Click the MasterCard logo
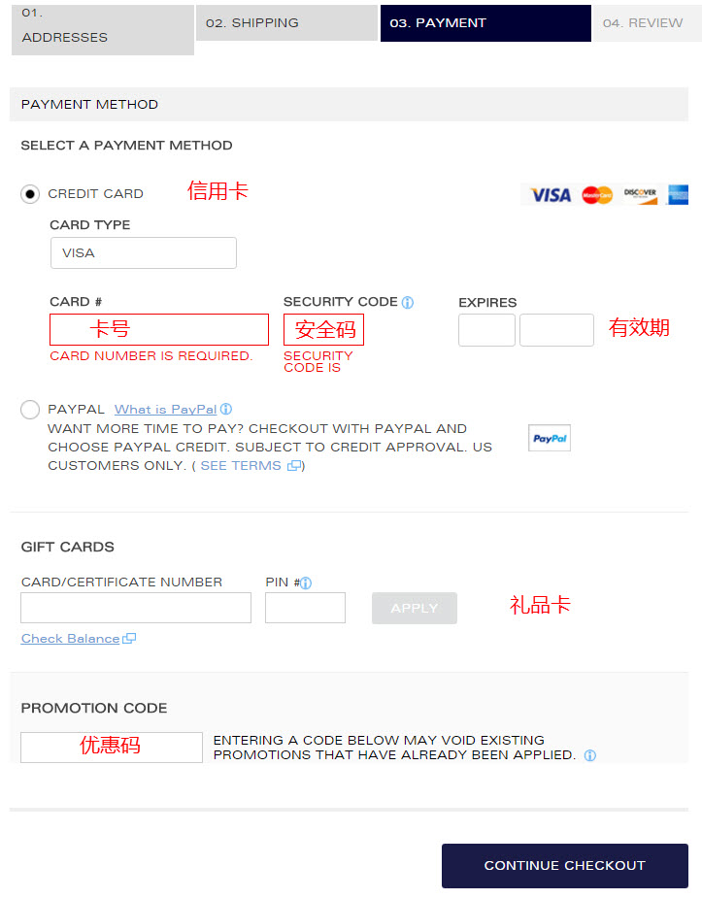Image resolution: width=702 pixels, height=899 pixels. [x=597, y=195]
